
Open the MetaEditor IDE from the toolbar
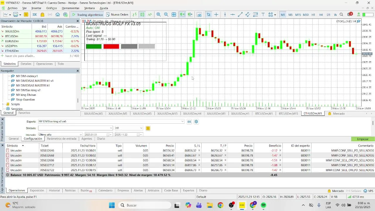35,14
